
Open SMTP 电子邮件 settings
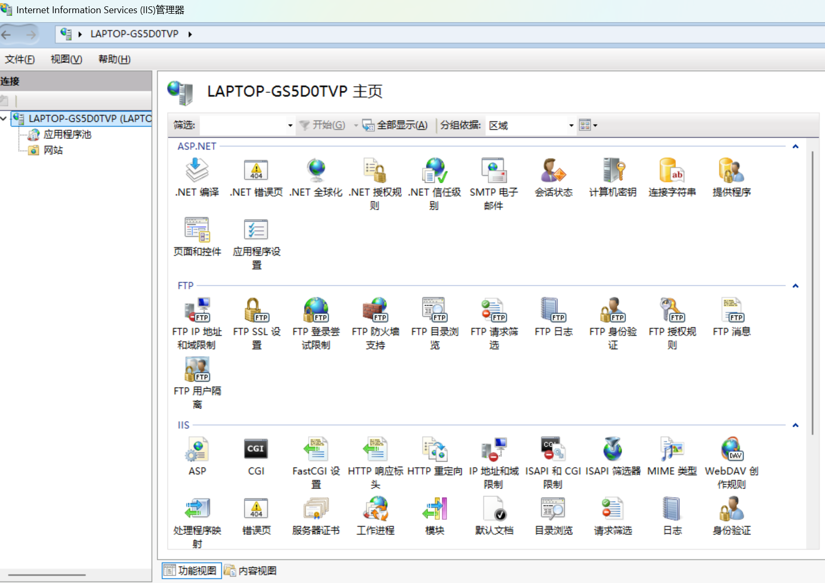494,184
